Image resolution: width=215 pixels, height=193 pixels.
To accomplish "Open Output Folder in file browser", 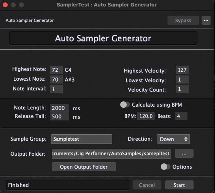I will pos(84,167).
